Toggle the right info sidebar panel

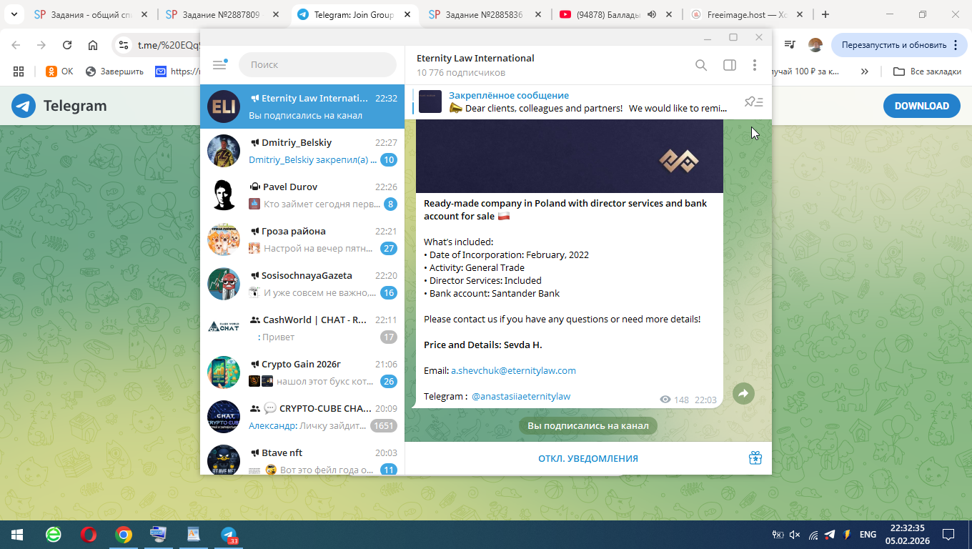[729, 65]
